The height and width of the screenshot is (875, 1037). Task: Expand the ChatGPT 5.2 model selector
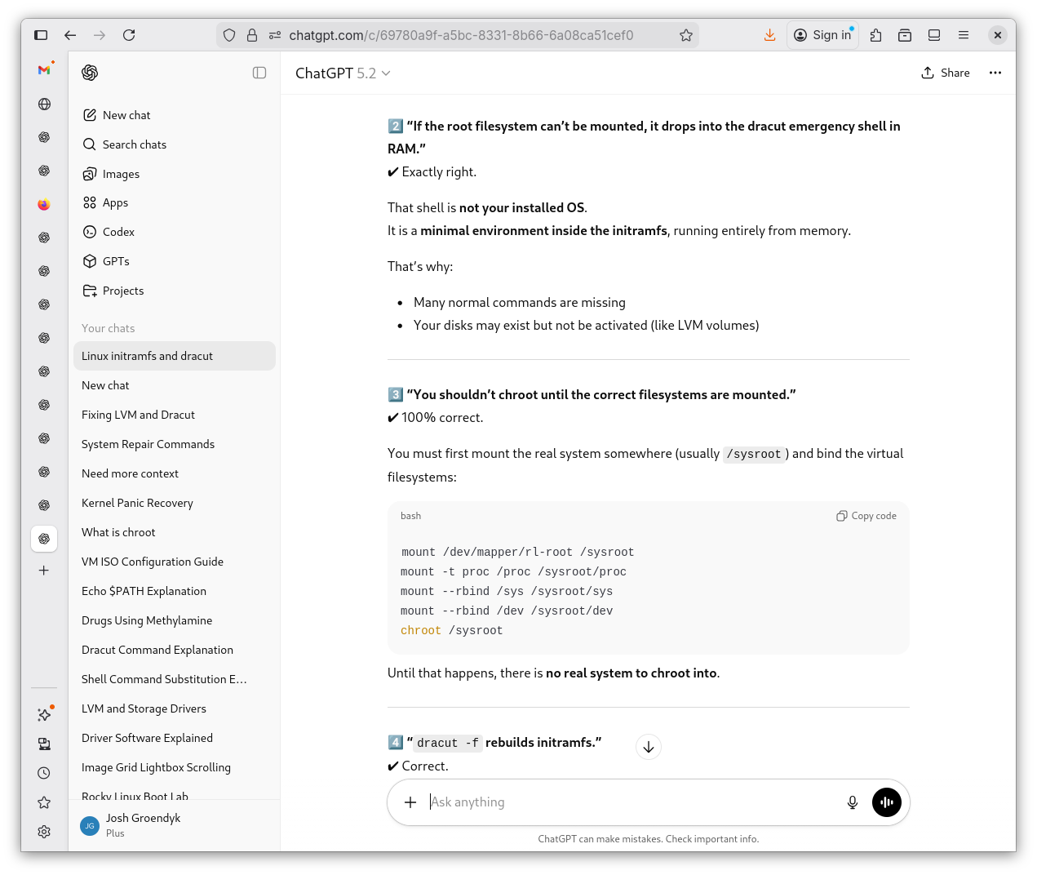343,73
